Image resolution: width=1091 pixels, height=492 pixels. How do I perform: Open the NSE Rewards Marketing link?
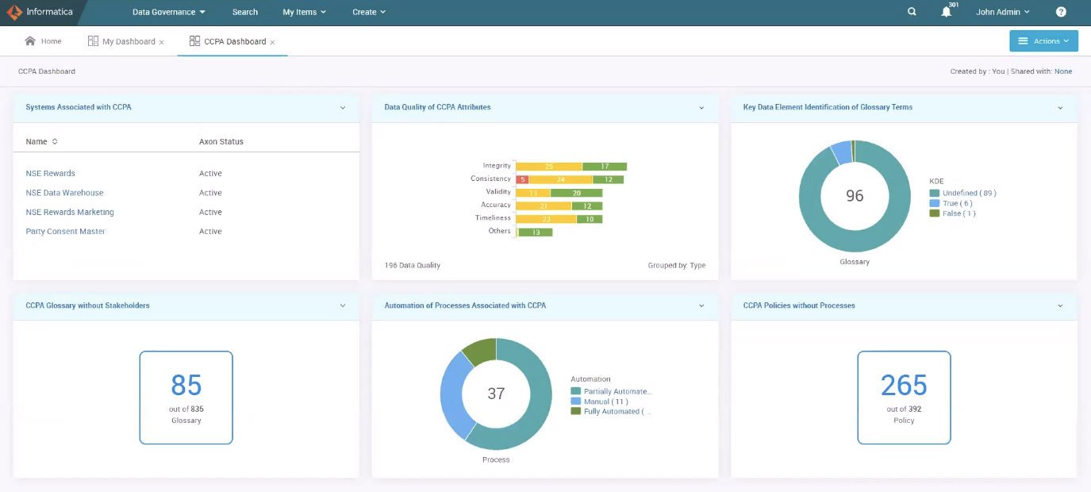click(x=70, y=212)
